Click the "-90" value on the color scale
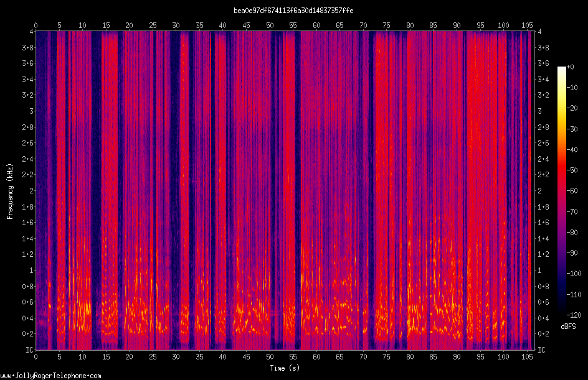Viewport: 588px width, 380px height. click(572, 253)
